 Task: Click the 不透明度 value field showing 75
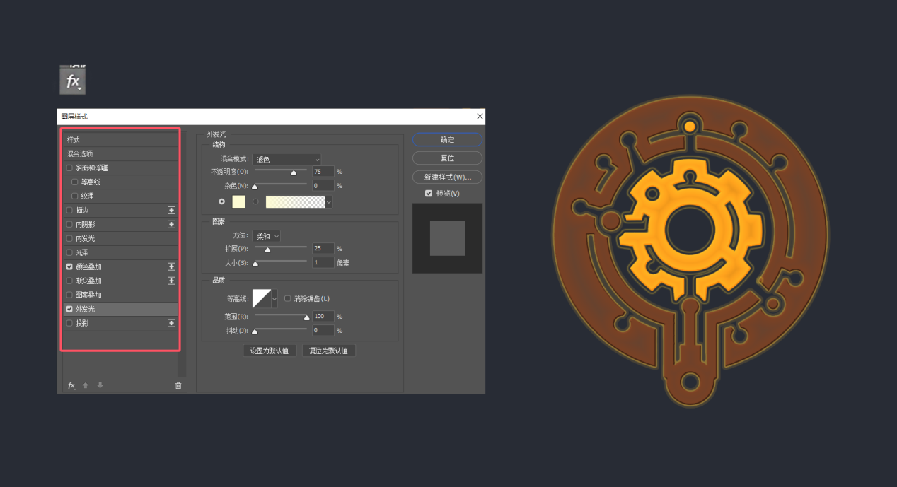323,171
